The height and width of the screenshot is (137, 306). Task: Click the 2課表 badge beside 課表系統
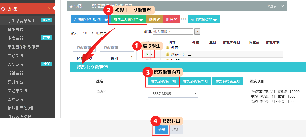point(46,38)
